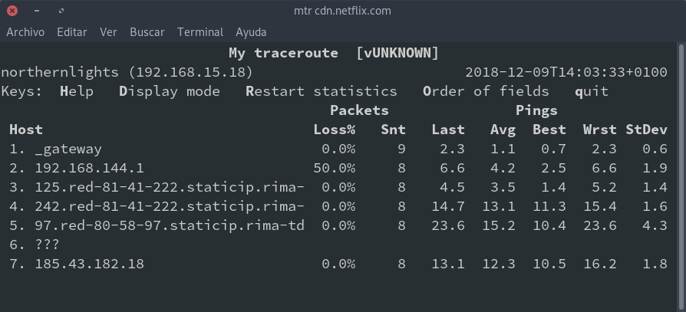Open the Terminal menu
This screenshot has height=312, width=686.
tap(200, 32)
